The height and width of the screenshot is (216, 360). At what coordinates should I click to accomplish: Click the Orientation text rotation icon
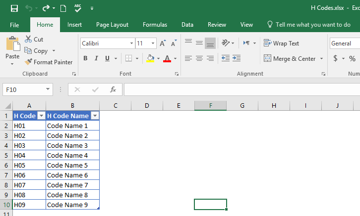click(x=226, y=43)
